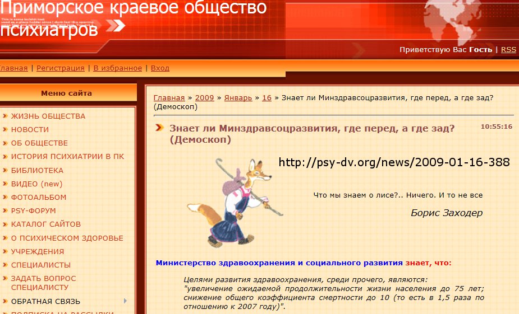
Task: Open the RSS feed link
Action: pyautogui.click(x=508, y=50)
